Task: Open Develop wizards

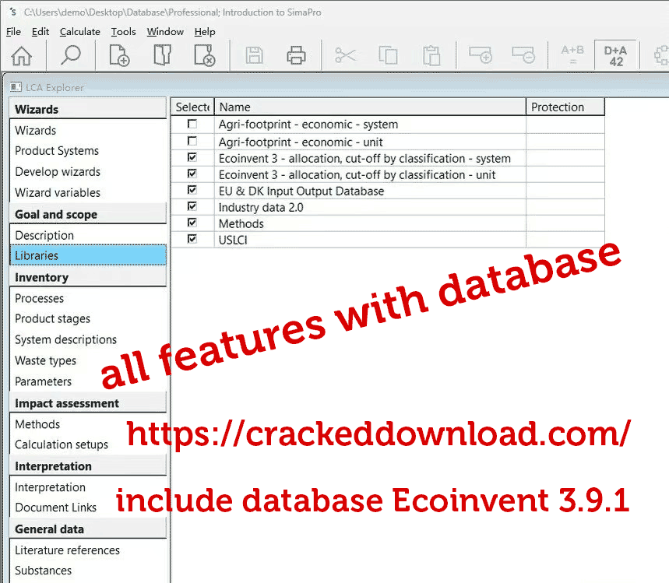Action: click(58, 172)
